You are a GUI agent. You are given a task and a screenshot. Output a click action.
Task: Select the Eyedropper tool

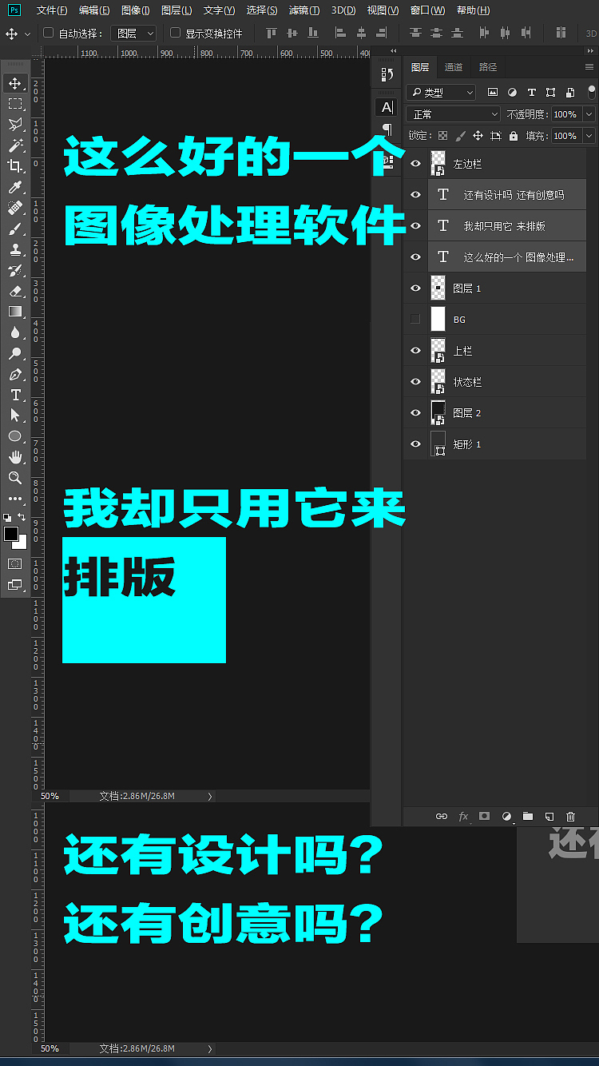click(x=15, y=187)
